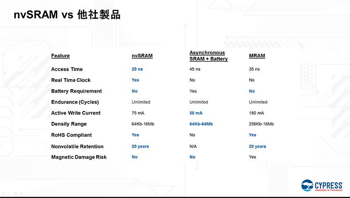Image resolution: width=350 pixels, height=198 pixels.
Task: Click the 'Active Write Current' row label
Action: (76, 113)
